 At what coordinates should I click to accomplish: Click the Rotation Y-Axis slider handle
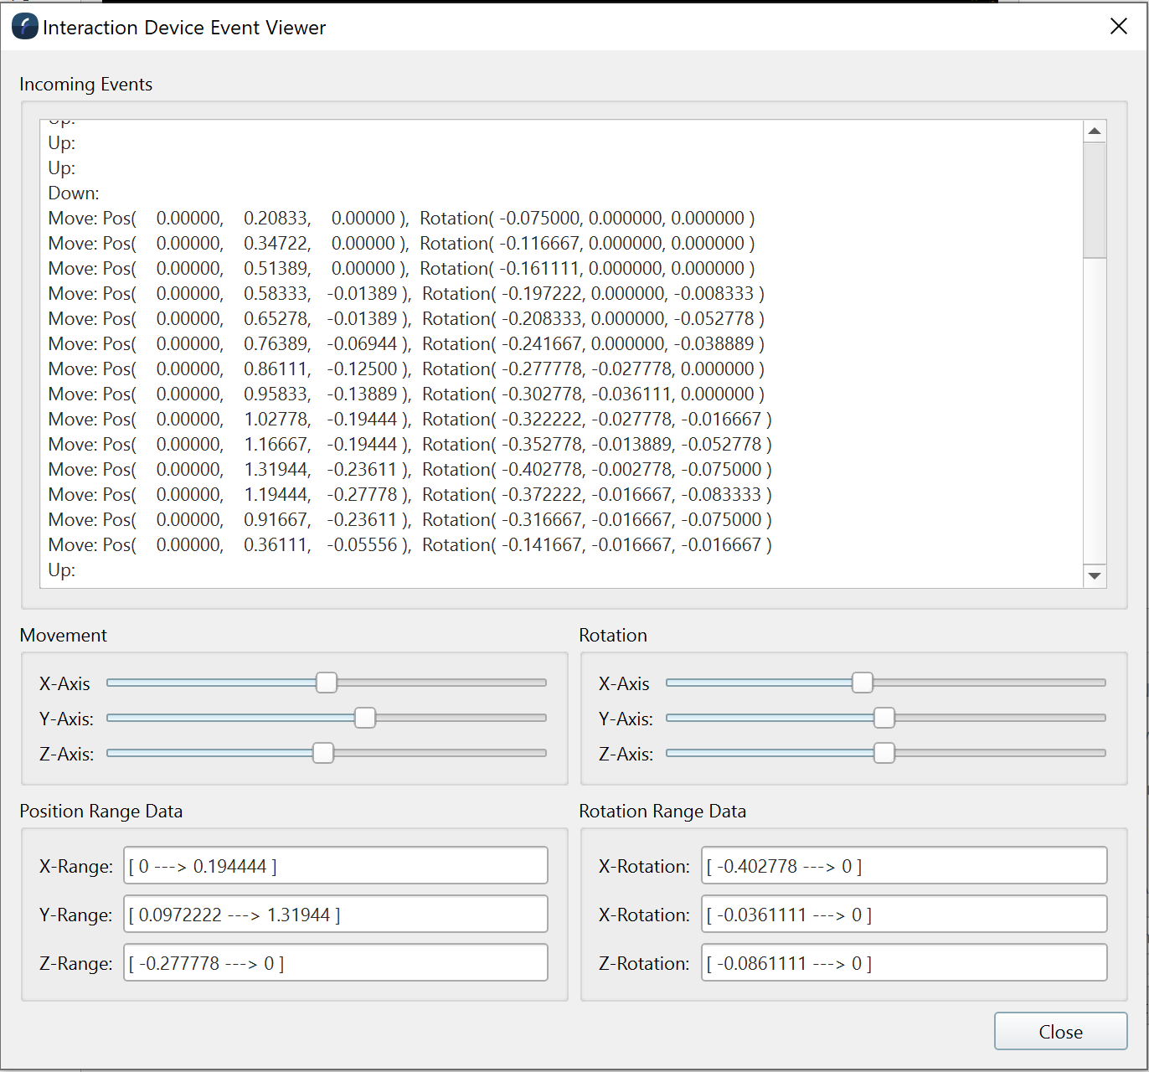[884, 718]
